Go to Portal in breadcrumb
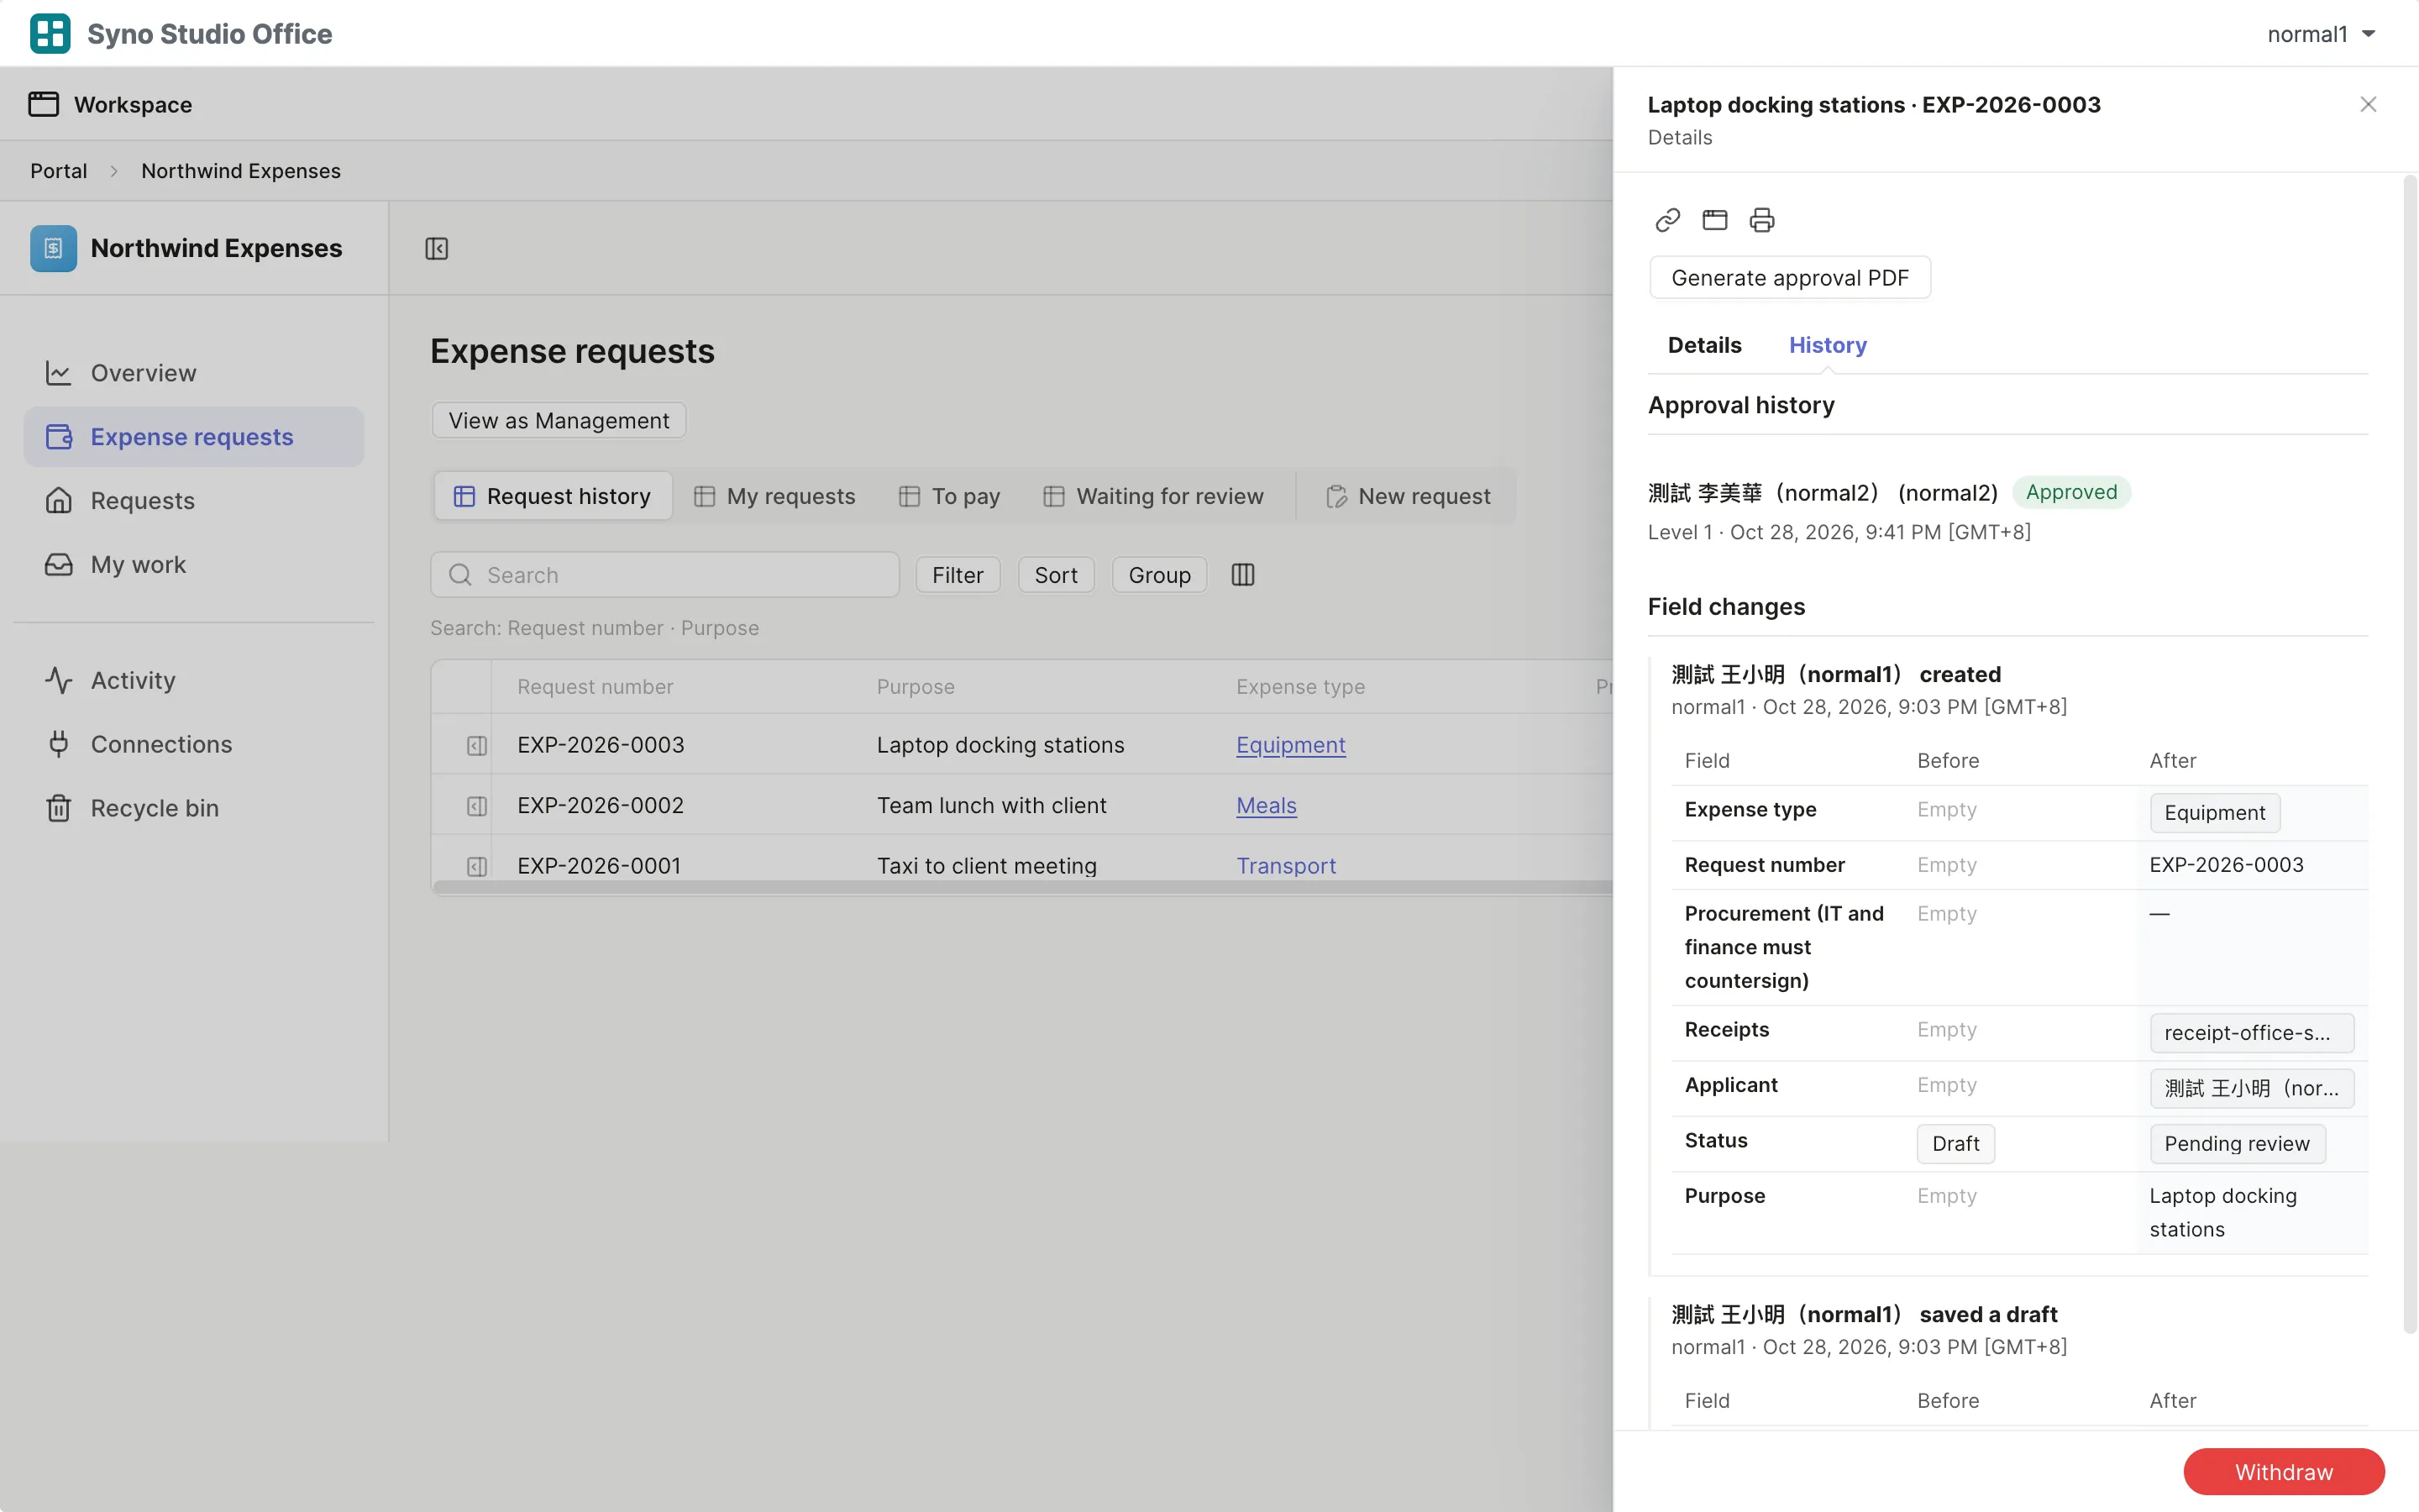The width and height of the screenshot is (2419, 1512). click(58, 171)
